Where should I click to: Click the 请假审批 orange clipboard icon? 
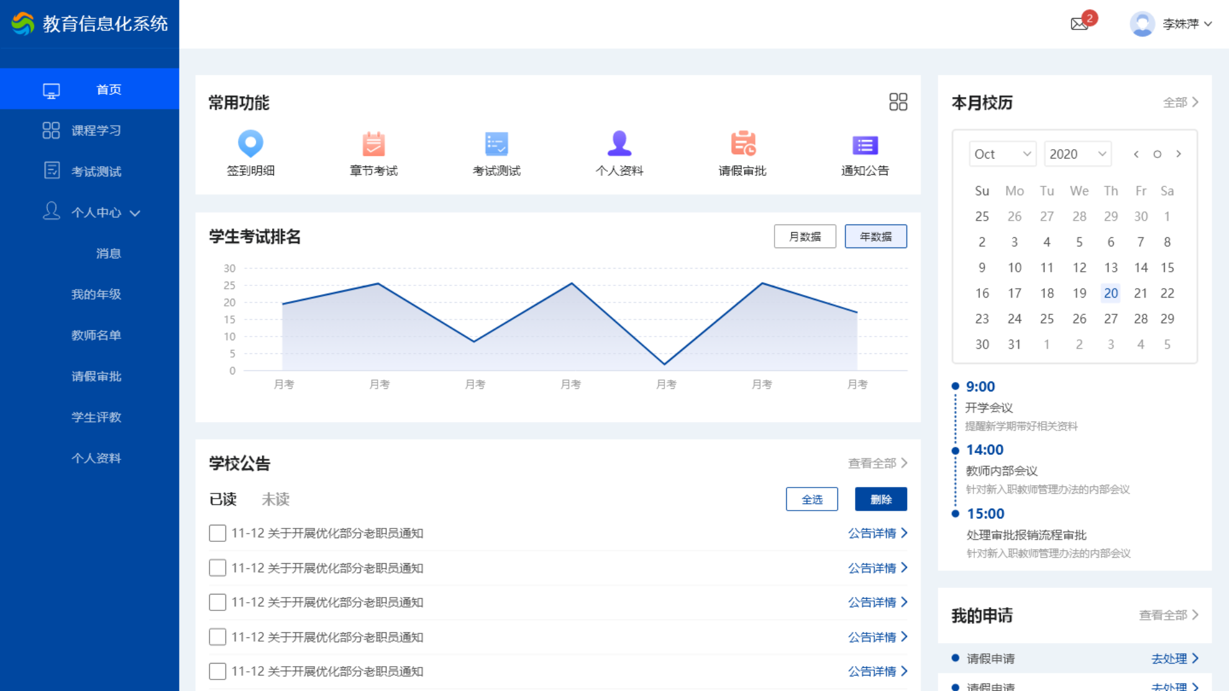(743, 143)
